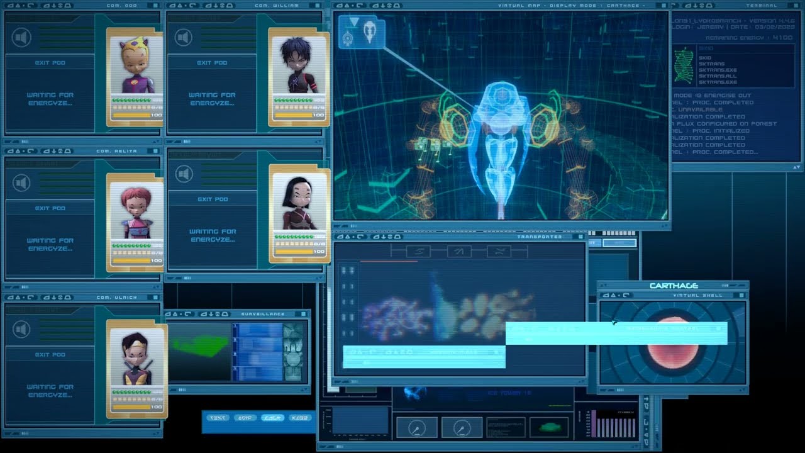The height and width of the screenshot is (453, 805).
Task: Click Ulrich's yellow 100 energy bar
Action: (x=132, y=407)
